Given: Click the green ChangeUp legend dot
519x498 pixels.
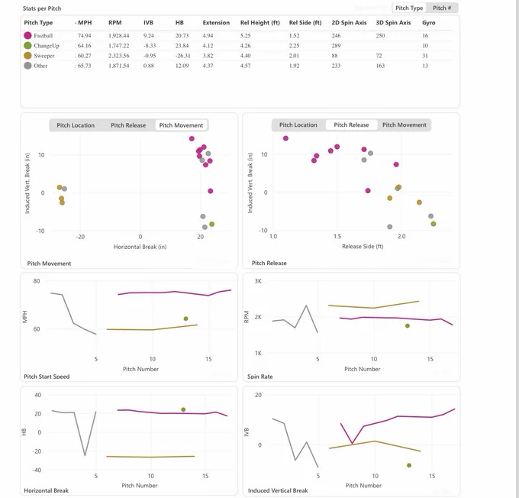Looking at the screenshot, I should (x=27, y=45).
